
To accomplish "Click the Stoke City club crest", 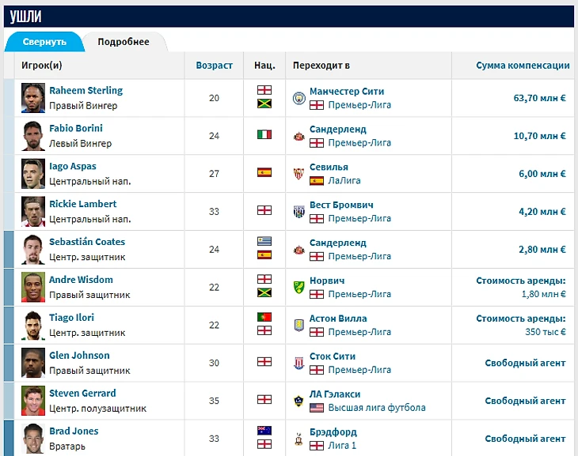I will 299,364.
